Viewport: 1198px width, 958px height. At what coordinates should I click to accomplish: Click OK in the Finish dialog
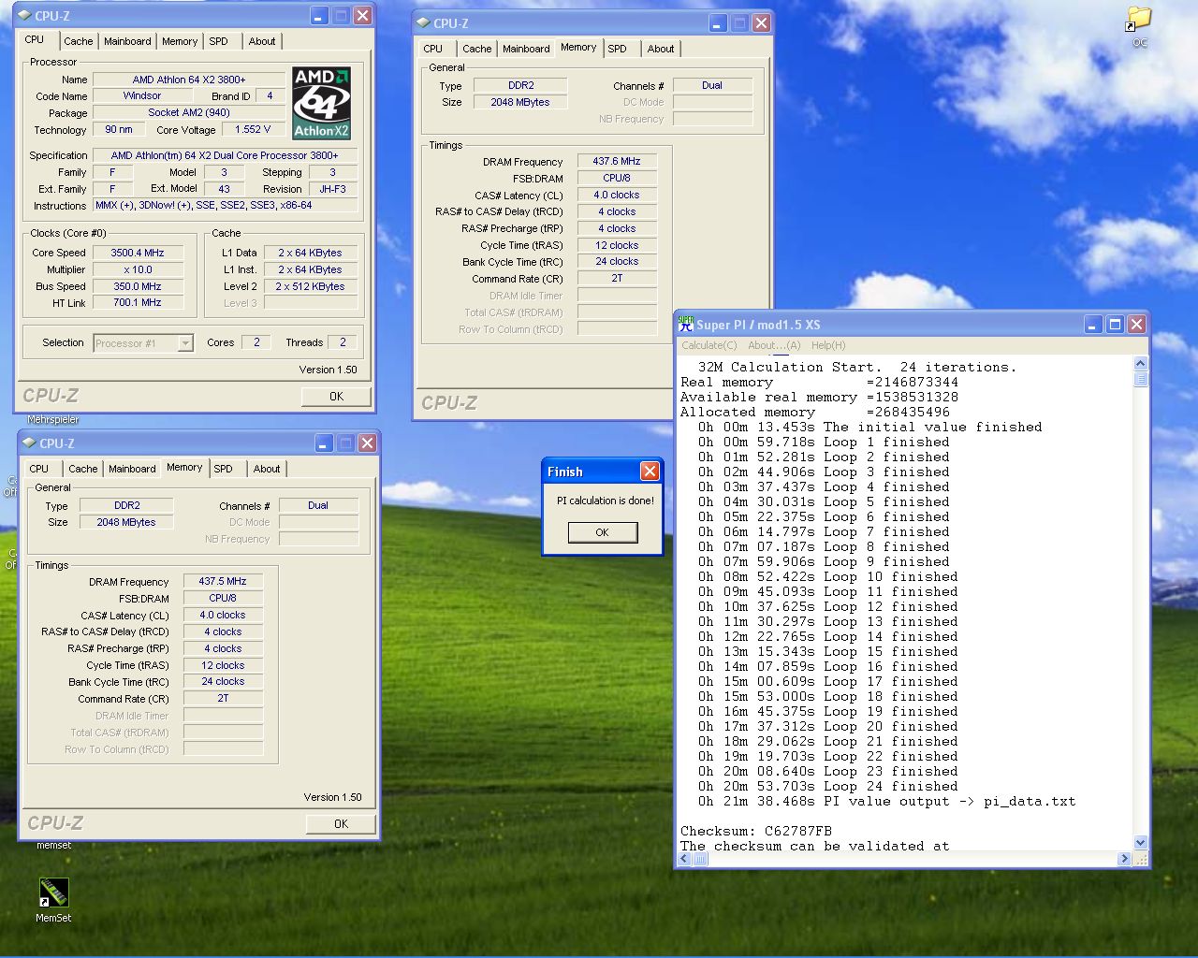602,532
